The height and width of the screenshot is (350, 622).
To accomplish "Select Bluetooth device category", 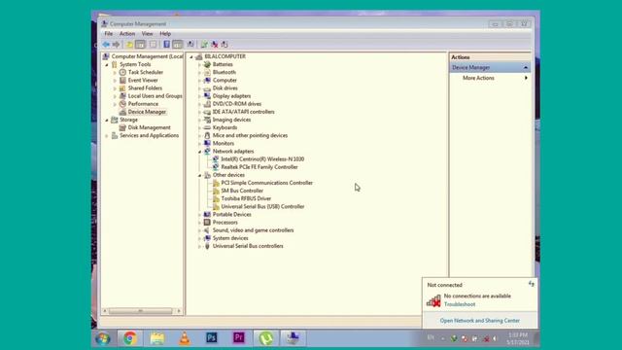I will 225,72.
